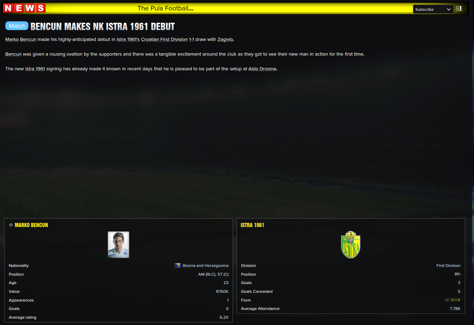Click the collapse panel icon next to Subscribe
Viewport: 474px width, 325px height.
459,8
